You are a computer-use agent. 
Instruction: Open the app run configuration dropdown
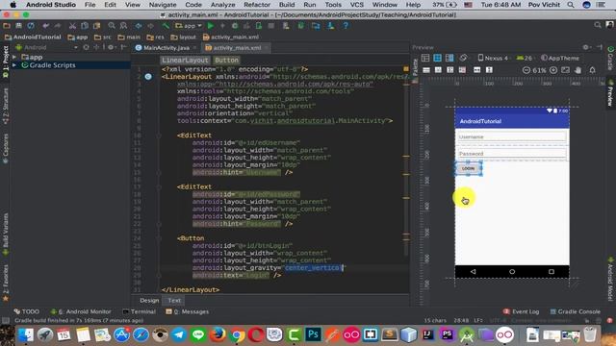point(189,26)
